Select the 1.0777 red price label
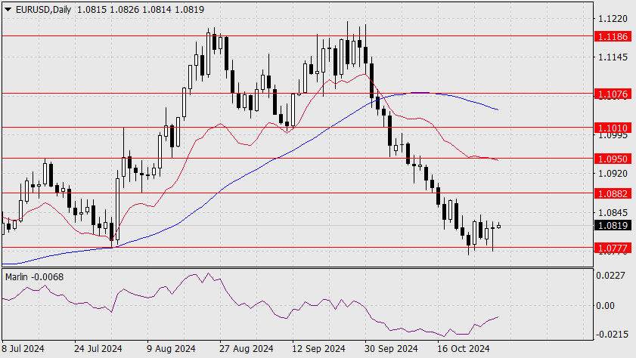 coord(613,248)
